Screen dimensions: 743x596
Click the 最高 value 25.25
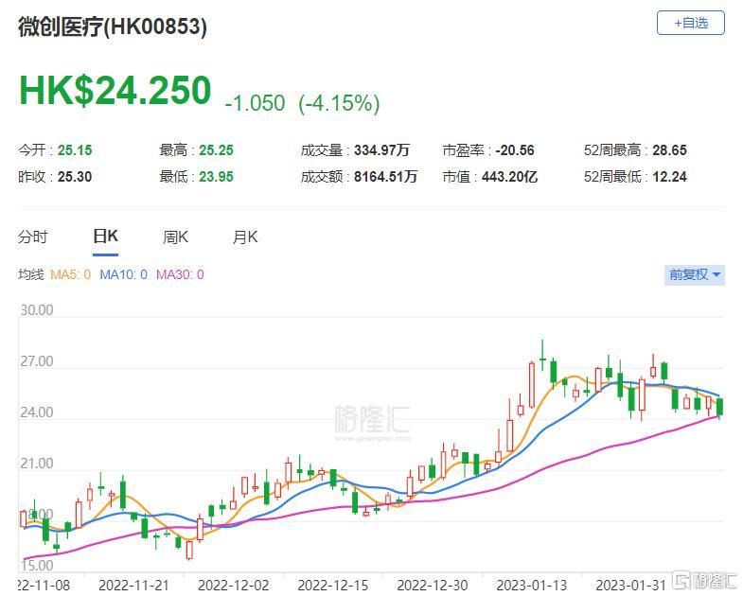tap(216, 150)
